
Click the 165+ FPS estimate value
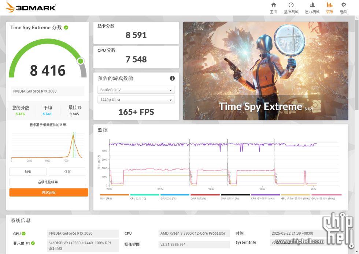[136, 112]
